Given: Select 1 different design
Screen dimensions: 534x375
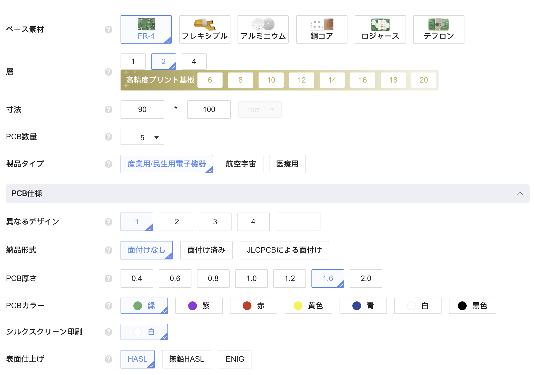Looking at the screenshot, I should (x=137, y=222).
